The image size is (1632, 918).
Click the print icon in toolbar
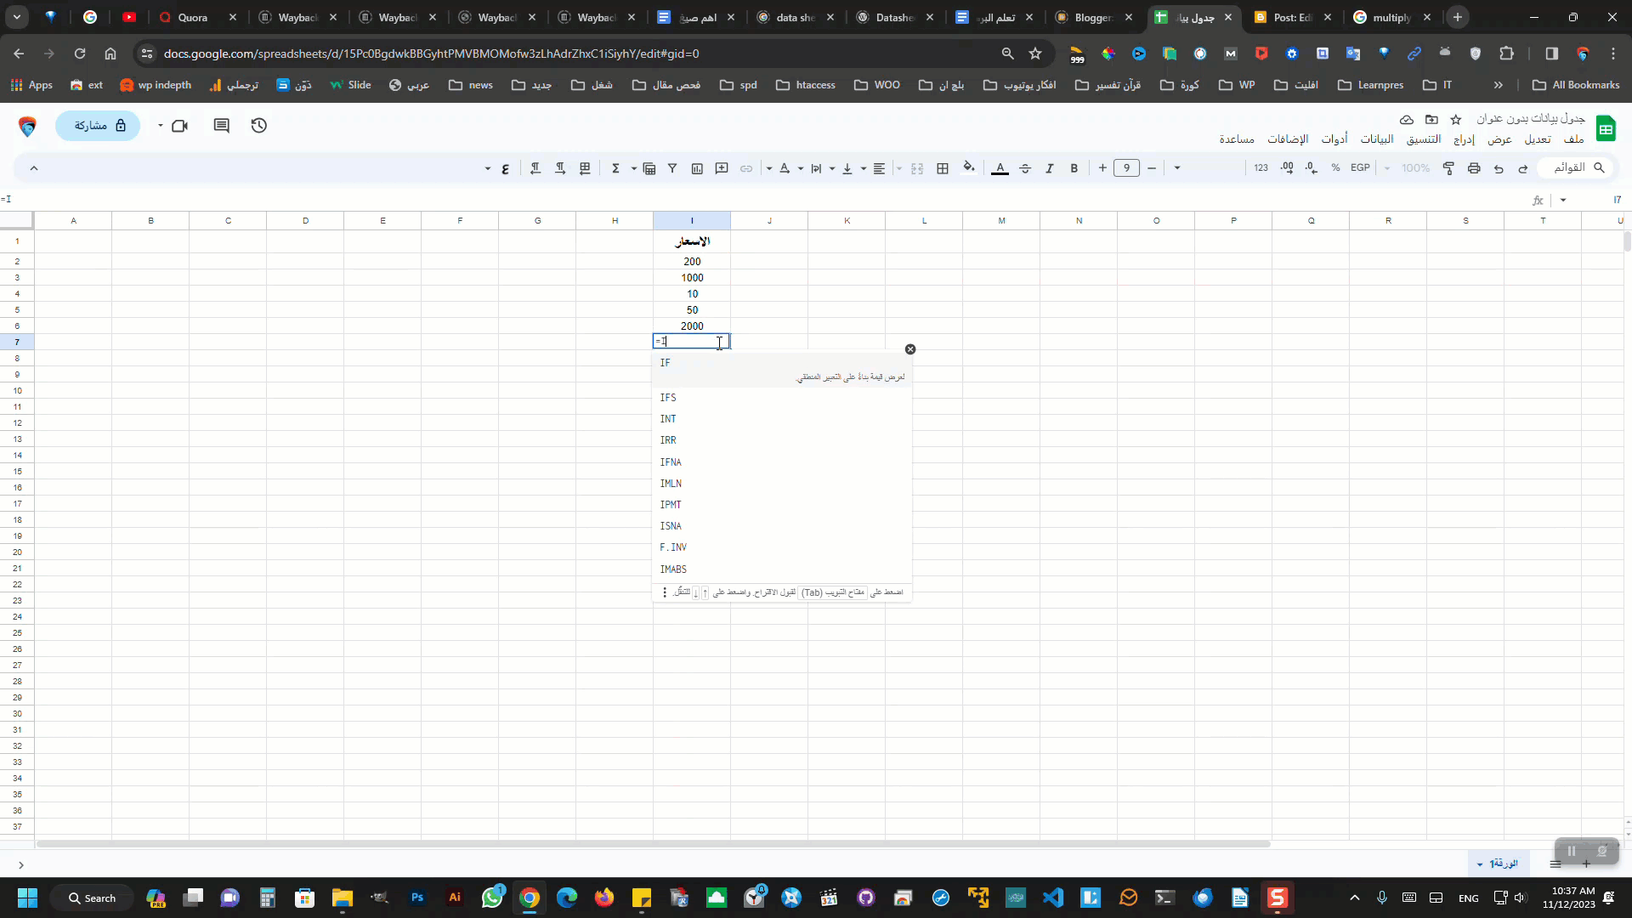(x=1474, y=168)
